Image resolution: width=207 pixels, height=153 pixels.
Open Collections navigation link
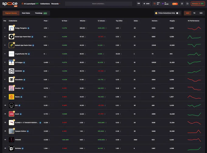45,4
